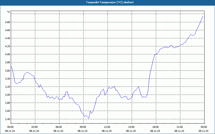Click the 08.11.24 date under 15:00
215x134 pixels.
pyautogui.click(x=131, y=131)
